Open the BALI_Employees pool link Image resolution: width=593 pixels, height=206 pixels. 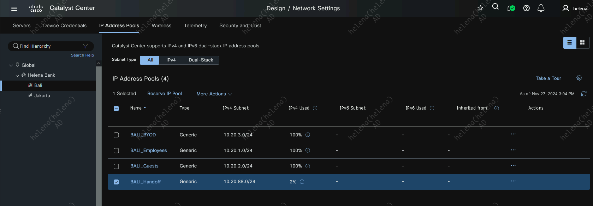pyautogui.click(x=148, y=151)
